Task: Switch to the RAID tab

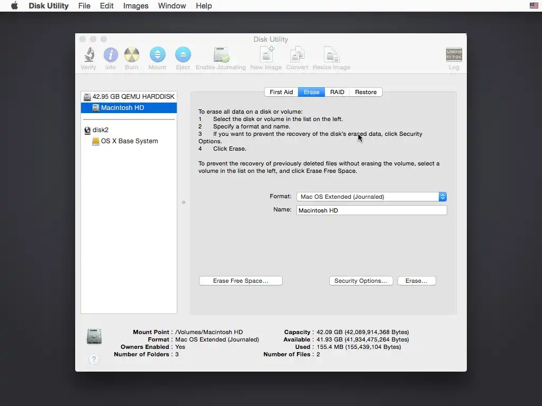Action: pyautogui.click(x=337, y=92)
